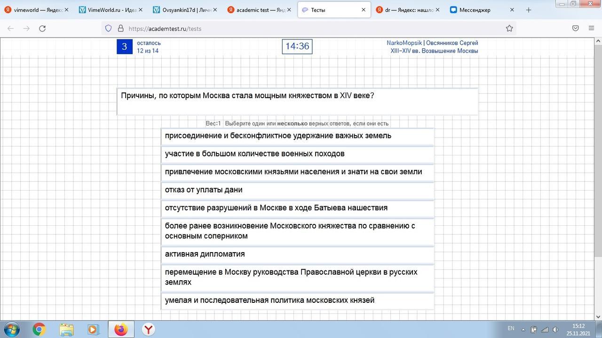This screenshot has height=338, width=602.
Task: Select answer about присоединение важных земель
Action: pyautogui.click(x=297, y=136)
